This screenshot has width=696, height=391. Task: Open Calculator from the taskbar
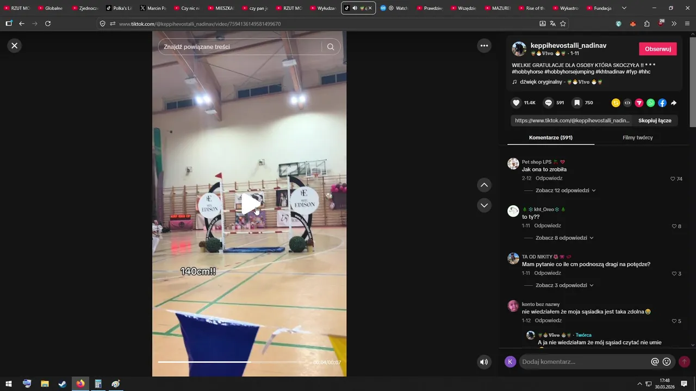point(98,384)
